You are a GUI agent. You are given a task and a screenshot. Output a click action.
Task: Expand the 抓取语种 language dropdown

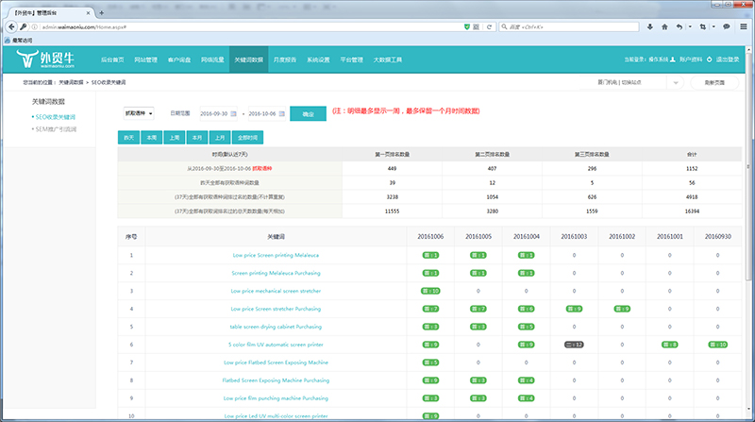138,113
